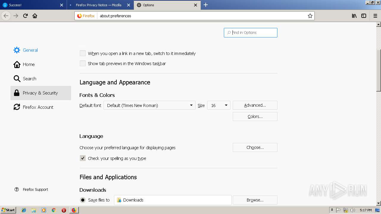This screenshot has height=214, width=381.
Task: Click the Firefox Support question mark icon
Action: [x=17, y=189]
